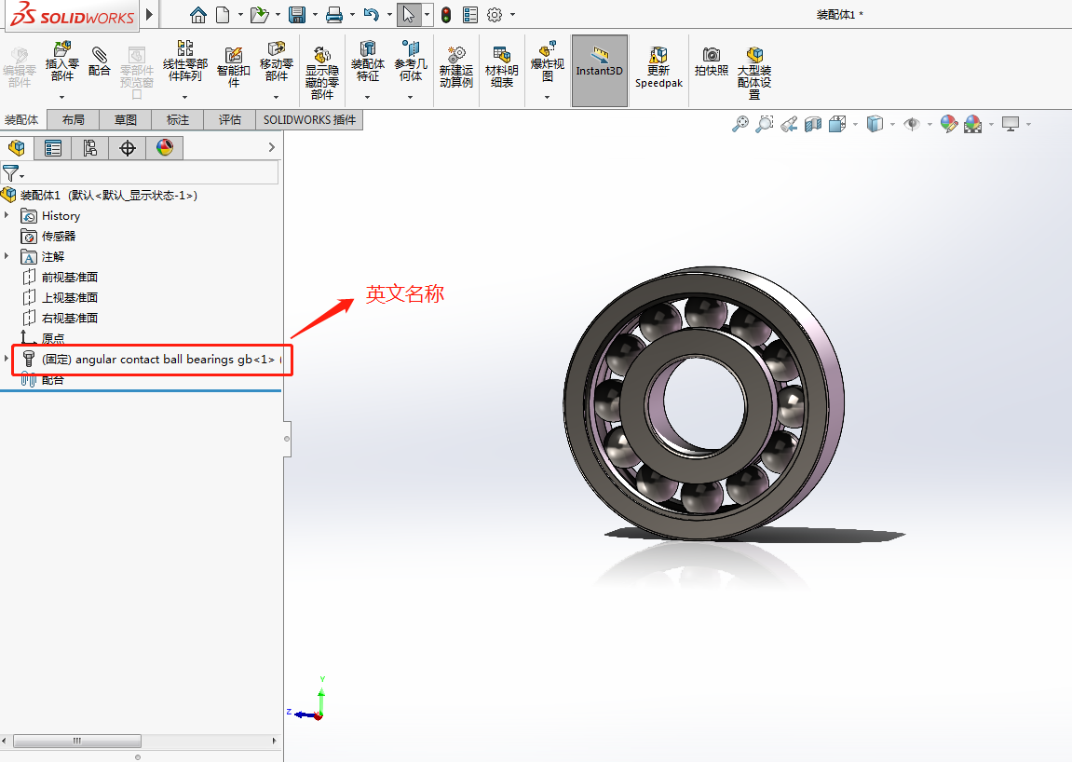Open DisplayManager color ball tab
Screen dimensions: 1072x762
(165, 148)
